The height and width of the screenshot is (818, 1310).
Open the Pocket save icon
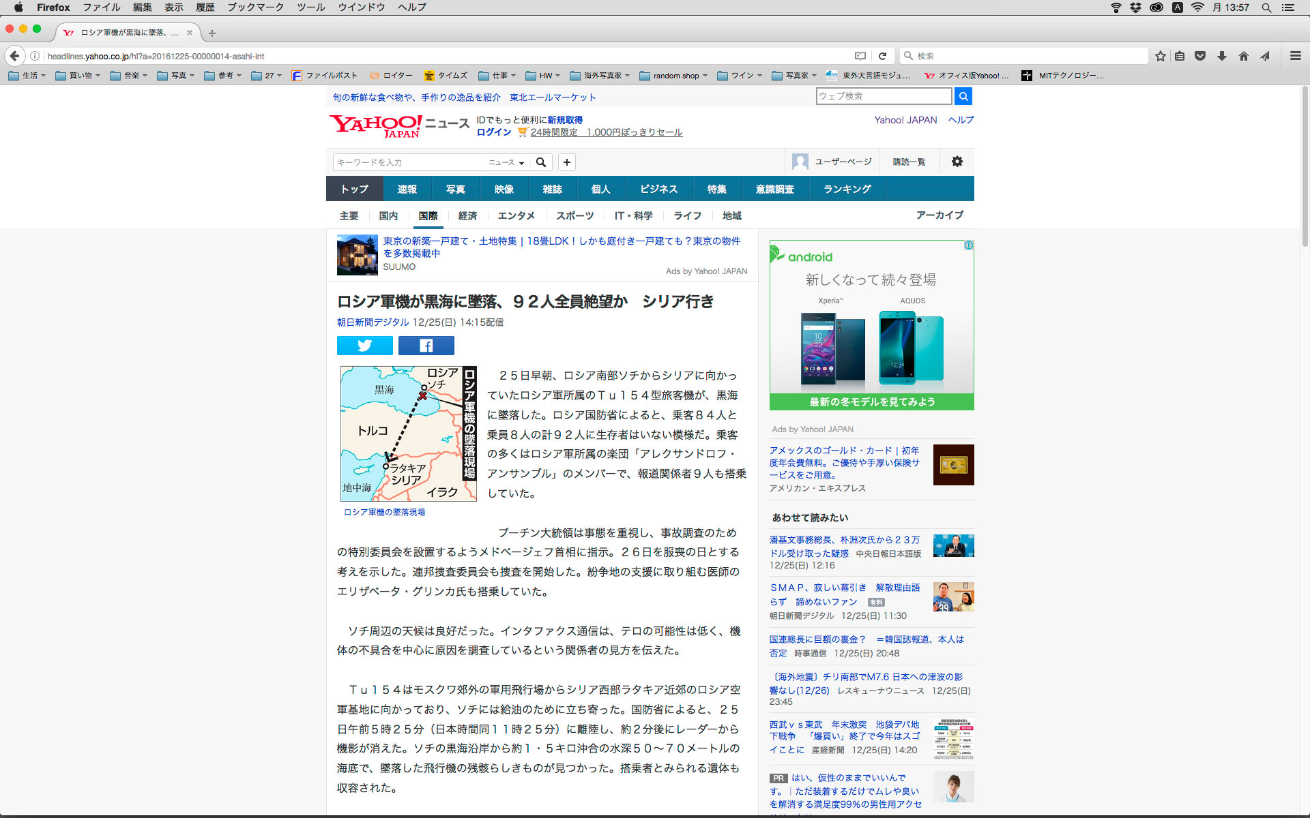[x=1200, y=56]
